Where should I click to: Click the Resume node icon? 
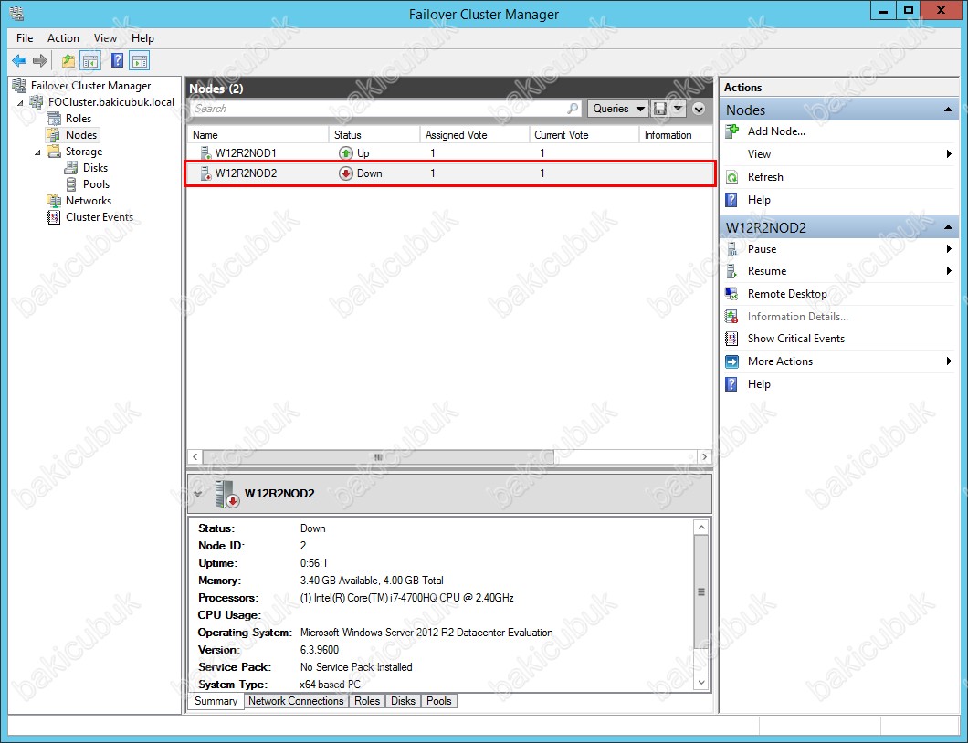732,271
